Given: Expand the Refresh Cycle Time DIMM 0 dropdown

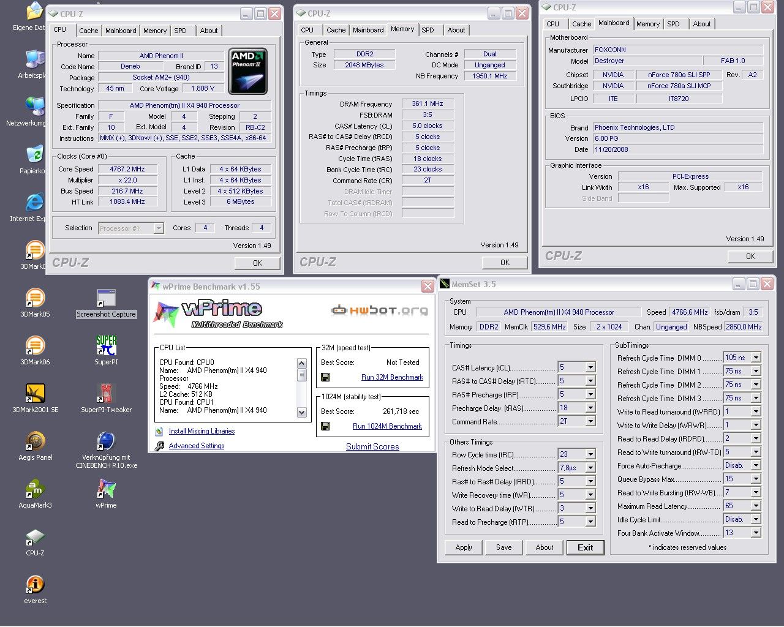Looking at the screenshot, I should tap(756, 358).
